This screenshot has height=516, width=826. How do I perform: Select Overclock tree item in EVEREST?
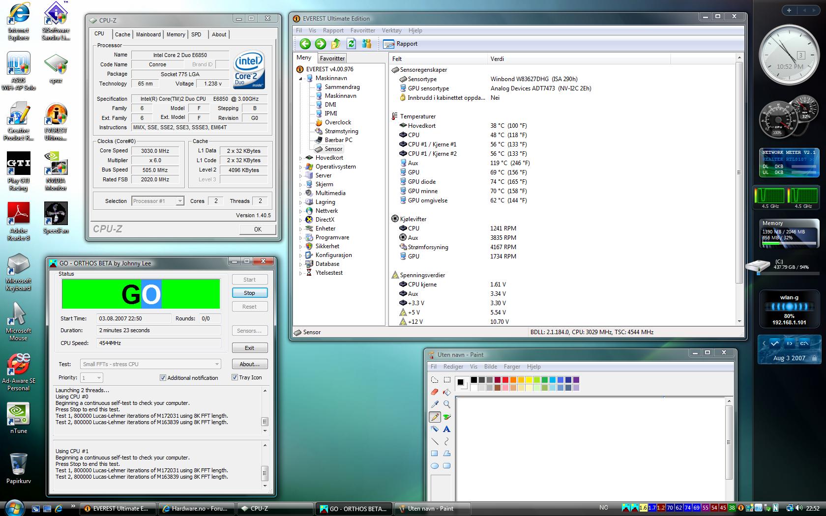(x=338, y=122)
